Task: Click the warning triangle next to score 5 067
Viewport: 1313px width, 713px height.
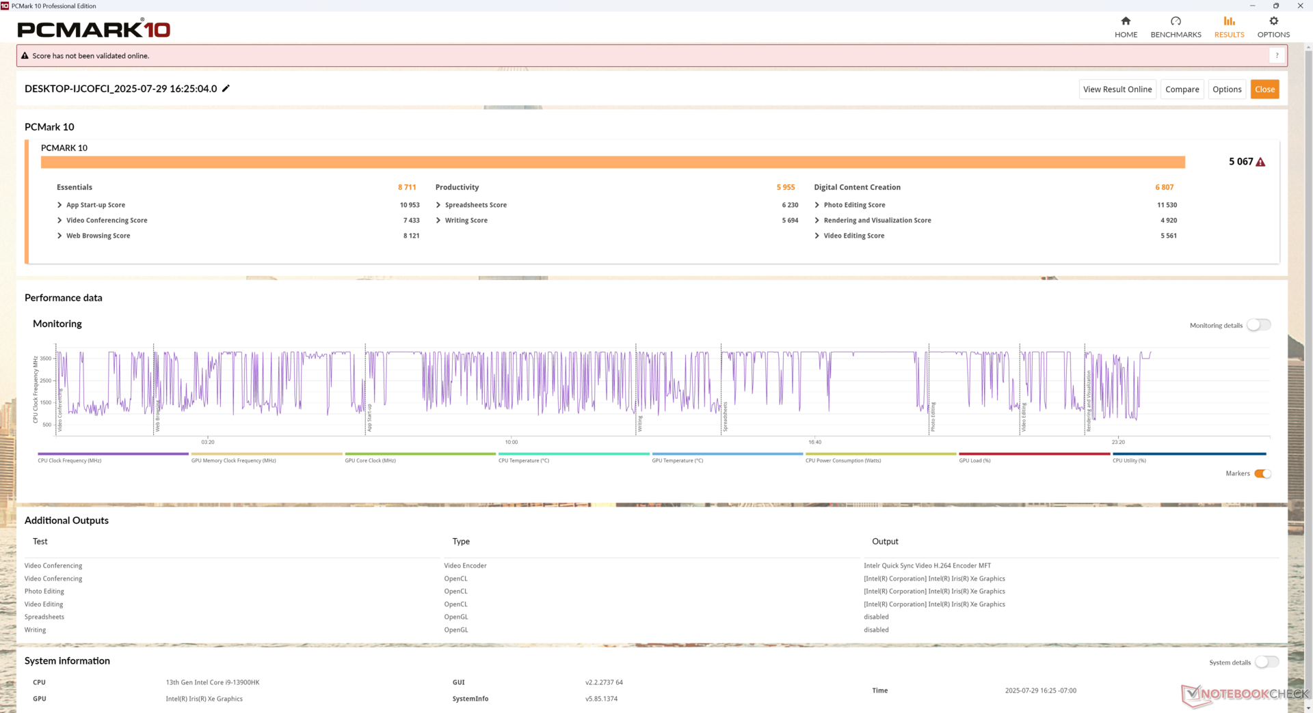Action: (1260, 162)
